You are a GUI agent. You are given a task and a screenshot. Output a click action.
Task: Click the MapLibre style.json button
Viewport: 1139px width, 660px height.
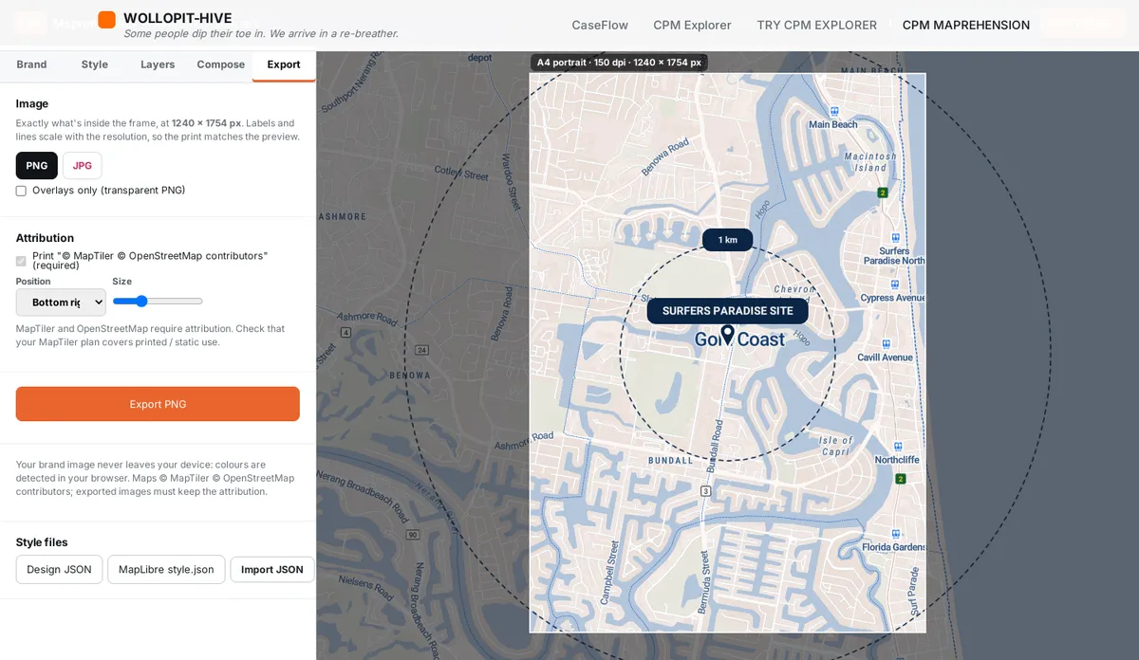click(166, 570)
